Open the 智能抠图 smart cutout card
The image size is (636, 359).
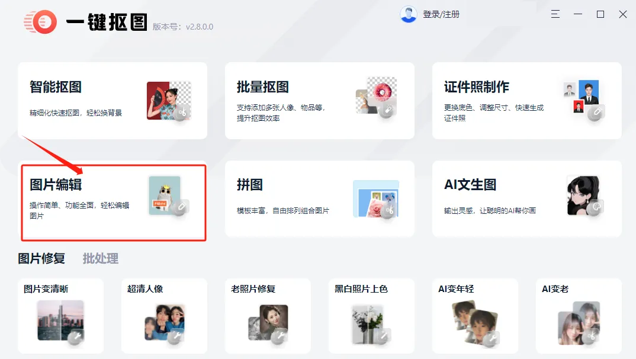[113, 101]
